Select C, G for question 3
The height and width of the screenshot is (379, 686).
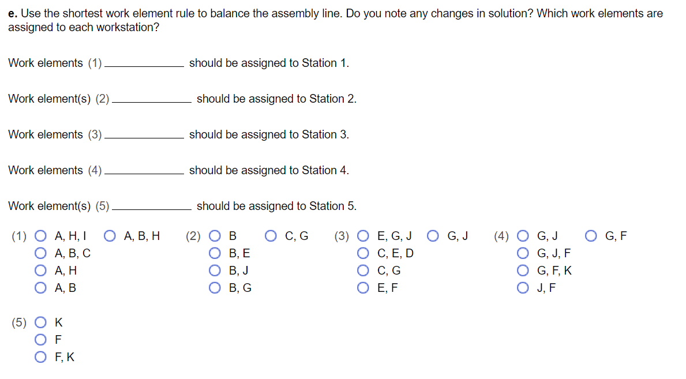click(x=363, y=270)
